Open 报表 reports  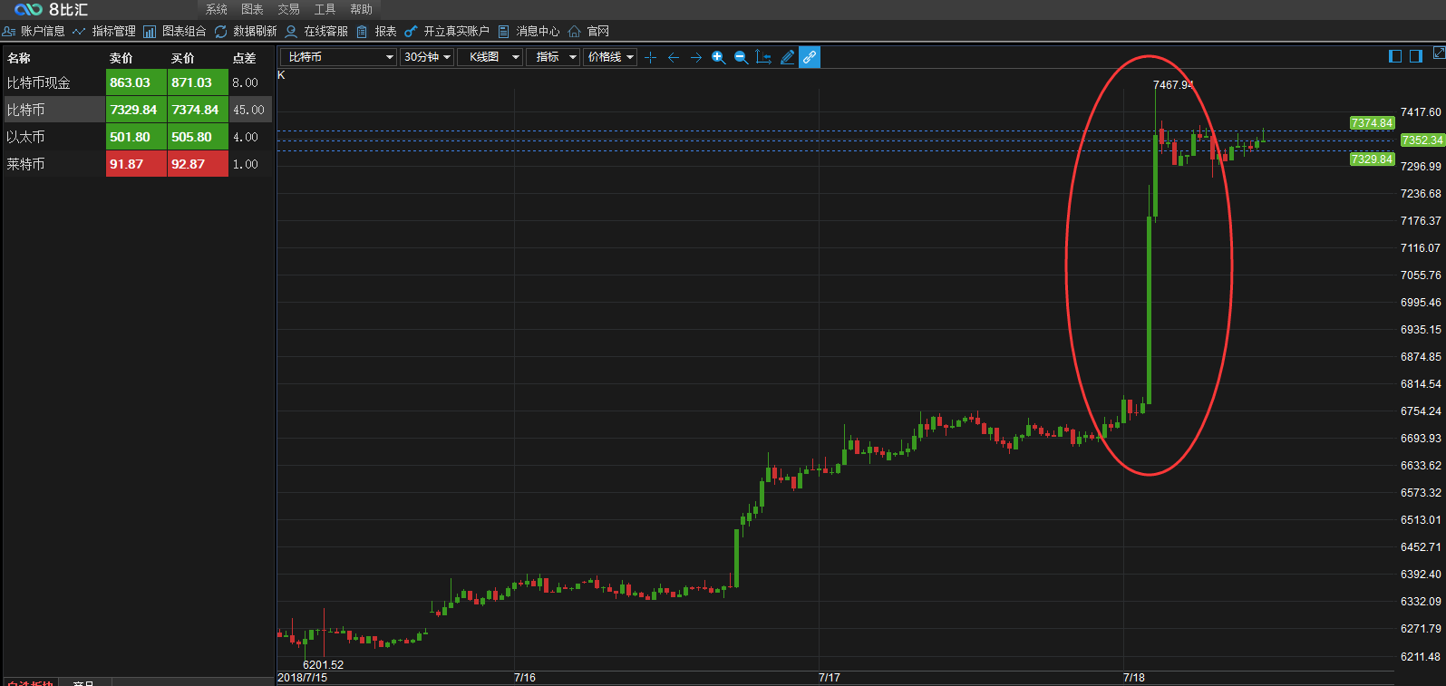pyautogui.click(x=376, y=31)
